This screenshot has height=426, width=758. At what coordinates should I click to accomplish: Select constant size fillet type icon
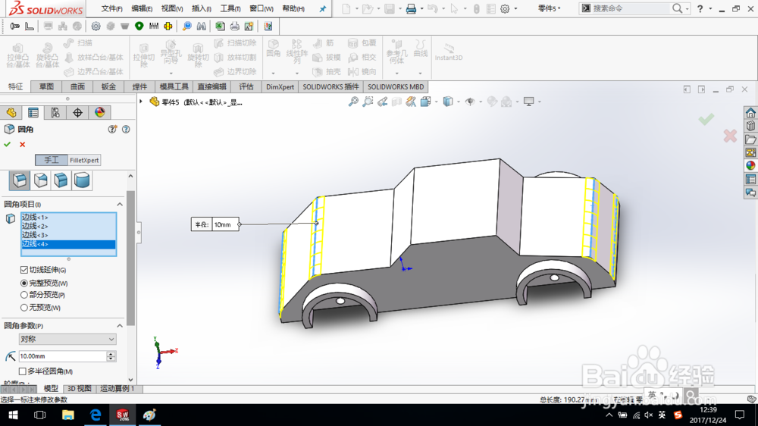[20, 180]
